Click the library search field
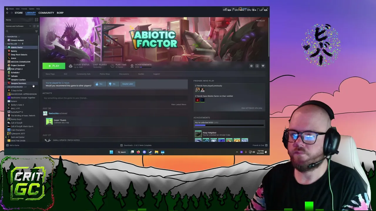This screenshot has height=211, width=376. click(x=20, y=31)
